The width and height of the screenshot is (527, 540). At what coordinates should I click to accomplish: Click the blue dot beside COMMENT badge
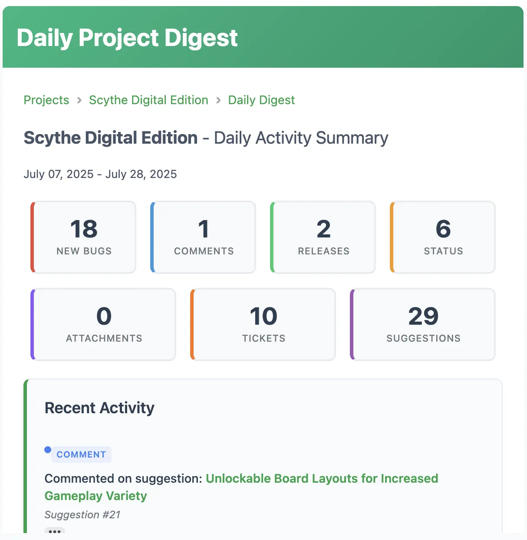48,450
